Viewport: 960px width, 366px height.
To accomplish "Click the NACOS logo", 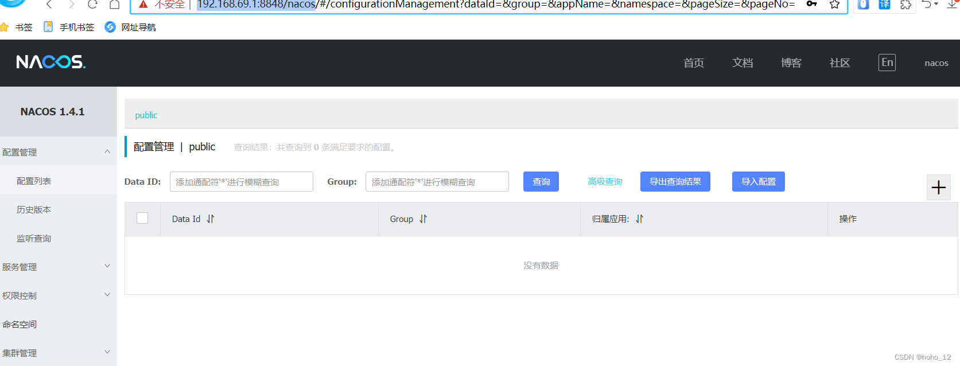I will click(50, 62).
